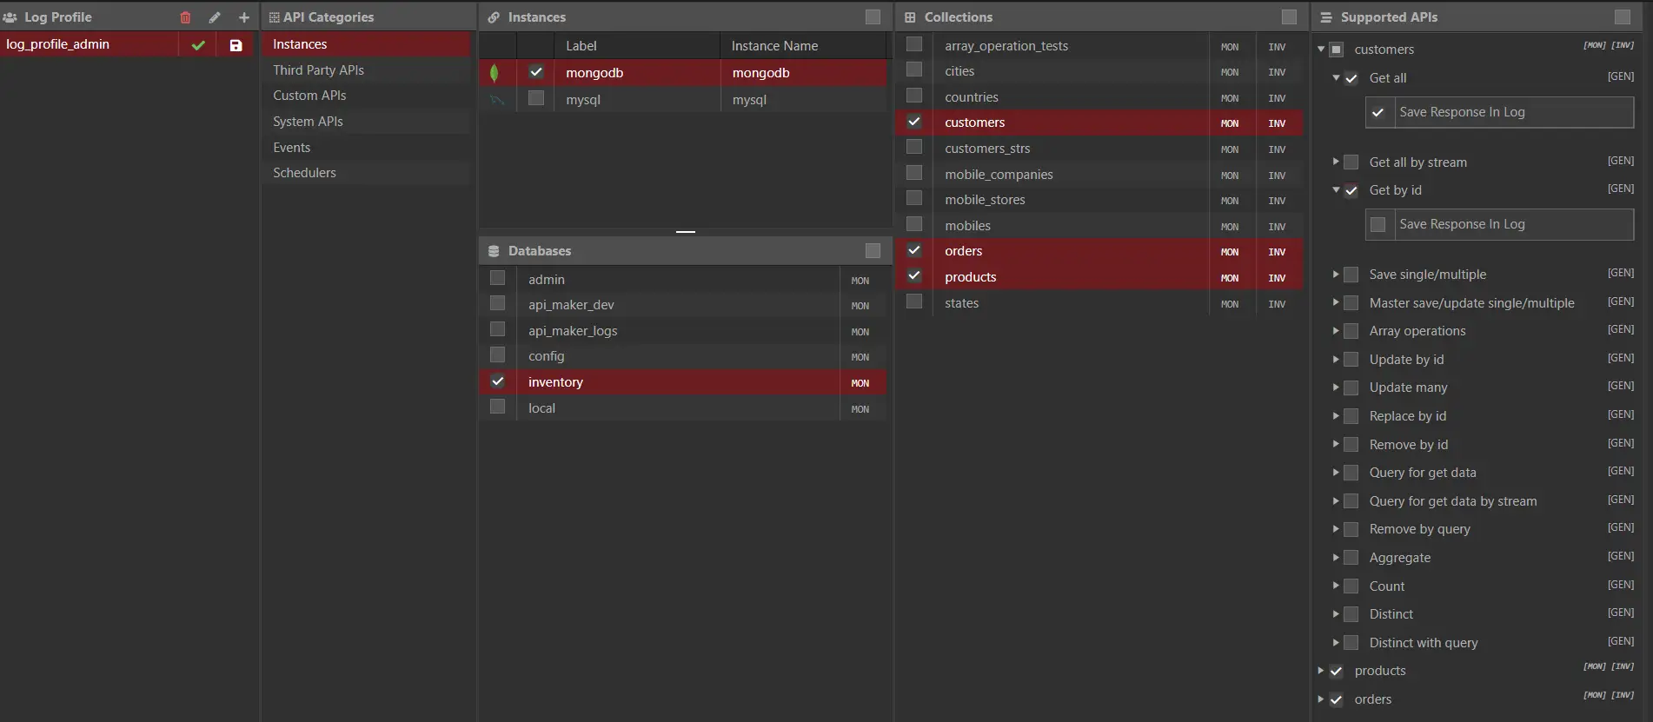Image resolution: width=1653 pixels, height=722 pixels.
Task: Check the api_maker_dev database checkbox
Action: click(x=497, y=303)
